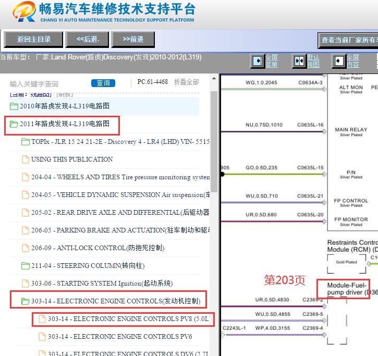The width and height of the screenshot is (378, 356).
Task: Collapse 303-14 ELECTRONIC ENGINE CONTROLS(发动机控制) folder
Action: point(116,301)
